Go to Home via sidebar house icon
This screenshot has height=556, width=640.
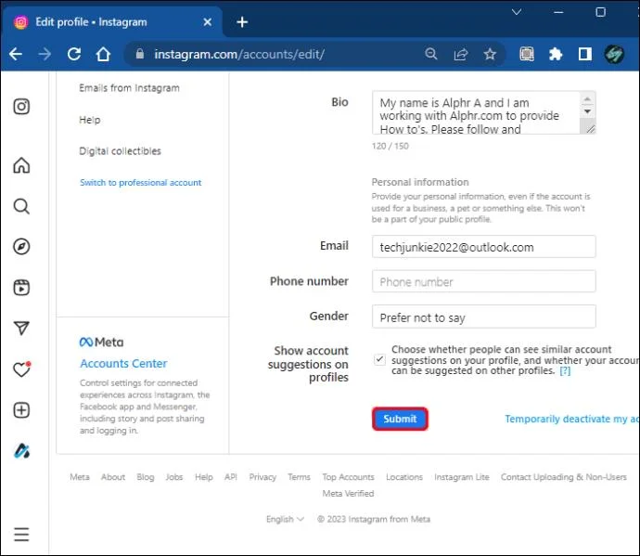(21, 165)
